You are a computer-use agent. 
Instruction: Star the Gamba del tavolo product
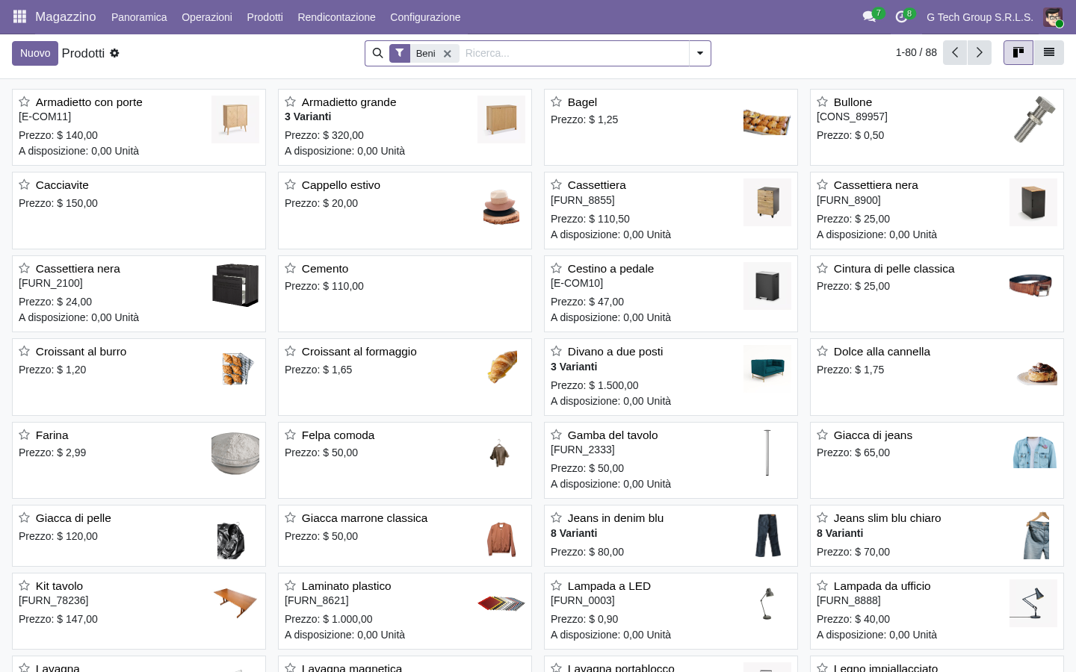pyautogui.click(x=556, y=435)
